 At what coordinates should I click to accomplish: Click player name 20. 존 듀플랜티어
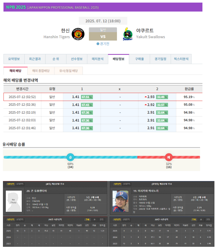36,191
